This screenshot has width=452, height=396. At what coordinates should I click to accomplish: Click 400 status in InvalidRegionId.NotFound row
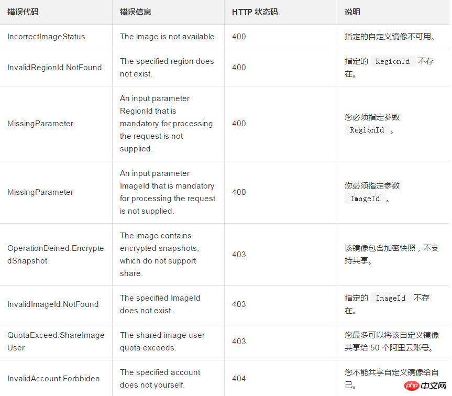click(x=239, y=68)
